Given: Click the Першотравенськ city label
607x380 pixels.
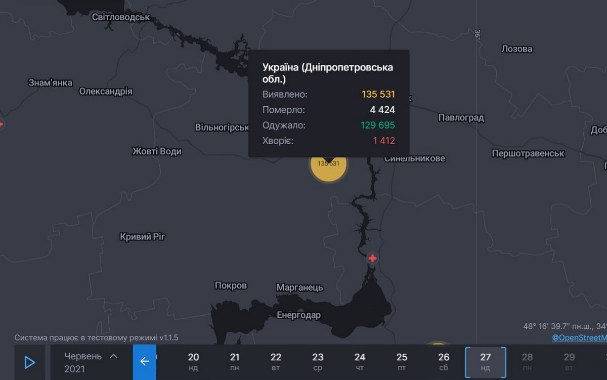Looking at the screenshot, I should tap(528, 153).
